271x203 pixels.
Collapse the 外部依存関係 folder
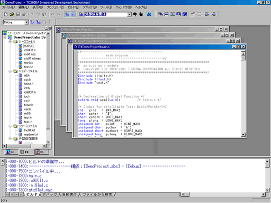pos(10,139)
